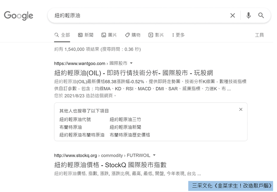
Task: Search related term 紐約輕原油代號
Action: (x=75, y=119)
